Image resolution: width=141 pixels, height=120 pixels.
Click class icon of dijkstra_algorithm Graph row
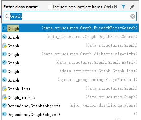pos(4,54)
